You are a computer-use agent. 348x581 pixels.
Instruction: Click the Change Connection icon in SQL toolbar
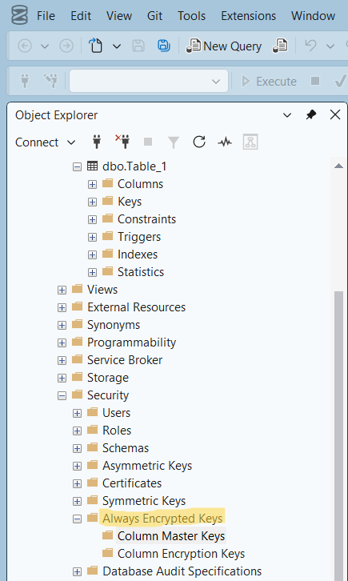coord(50,81)
